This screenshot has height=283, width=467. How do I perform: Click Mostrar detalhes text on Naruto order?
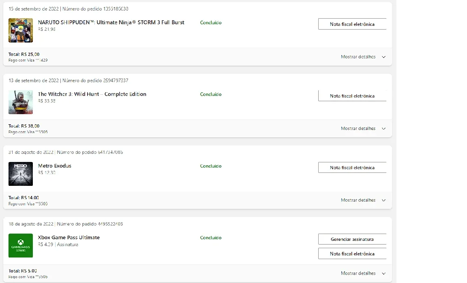pyautogui.click(x=358, y=57)
